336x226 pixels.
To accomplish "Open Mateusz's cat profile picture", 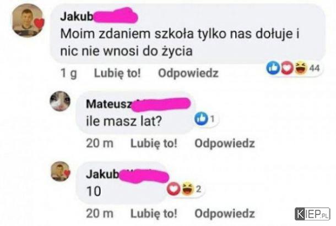I will (60, 101).
